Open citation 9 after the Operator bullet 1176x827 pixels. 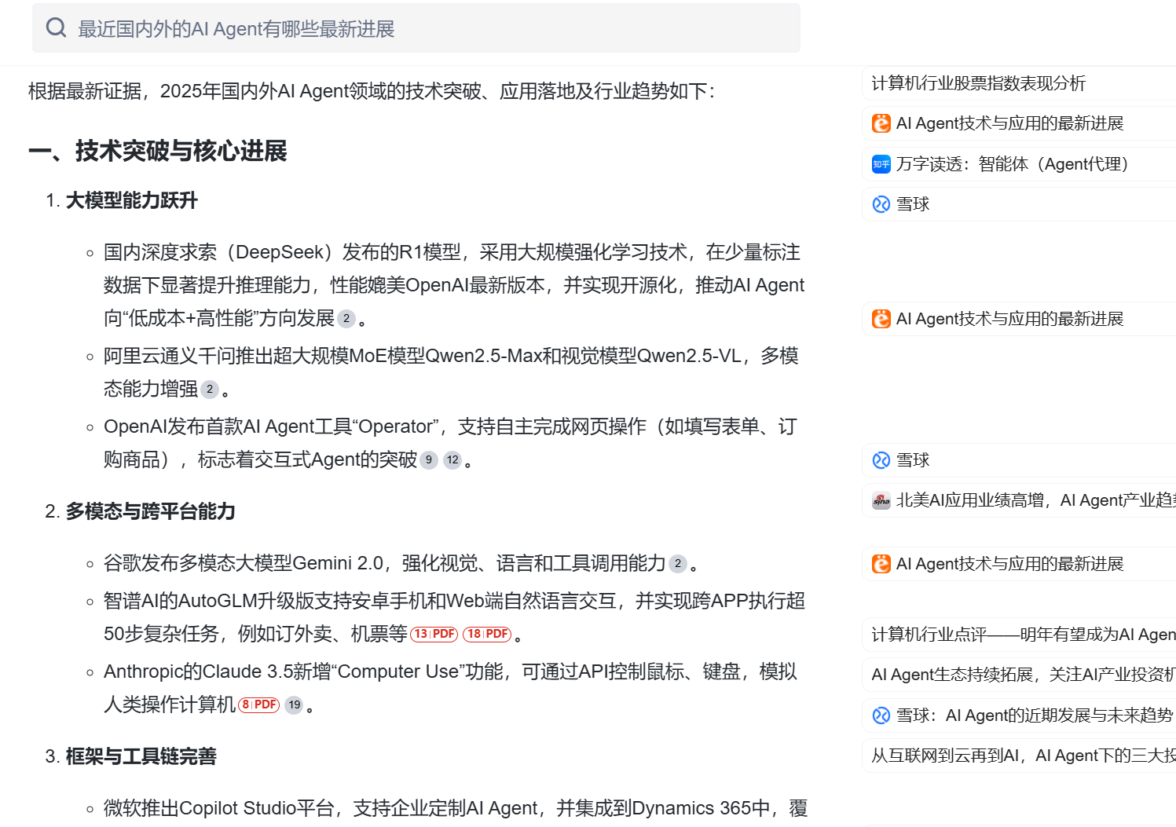[429, 459]
